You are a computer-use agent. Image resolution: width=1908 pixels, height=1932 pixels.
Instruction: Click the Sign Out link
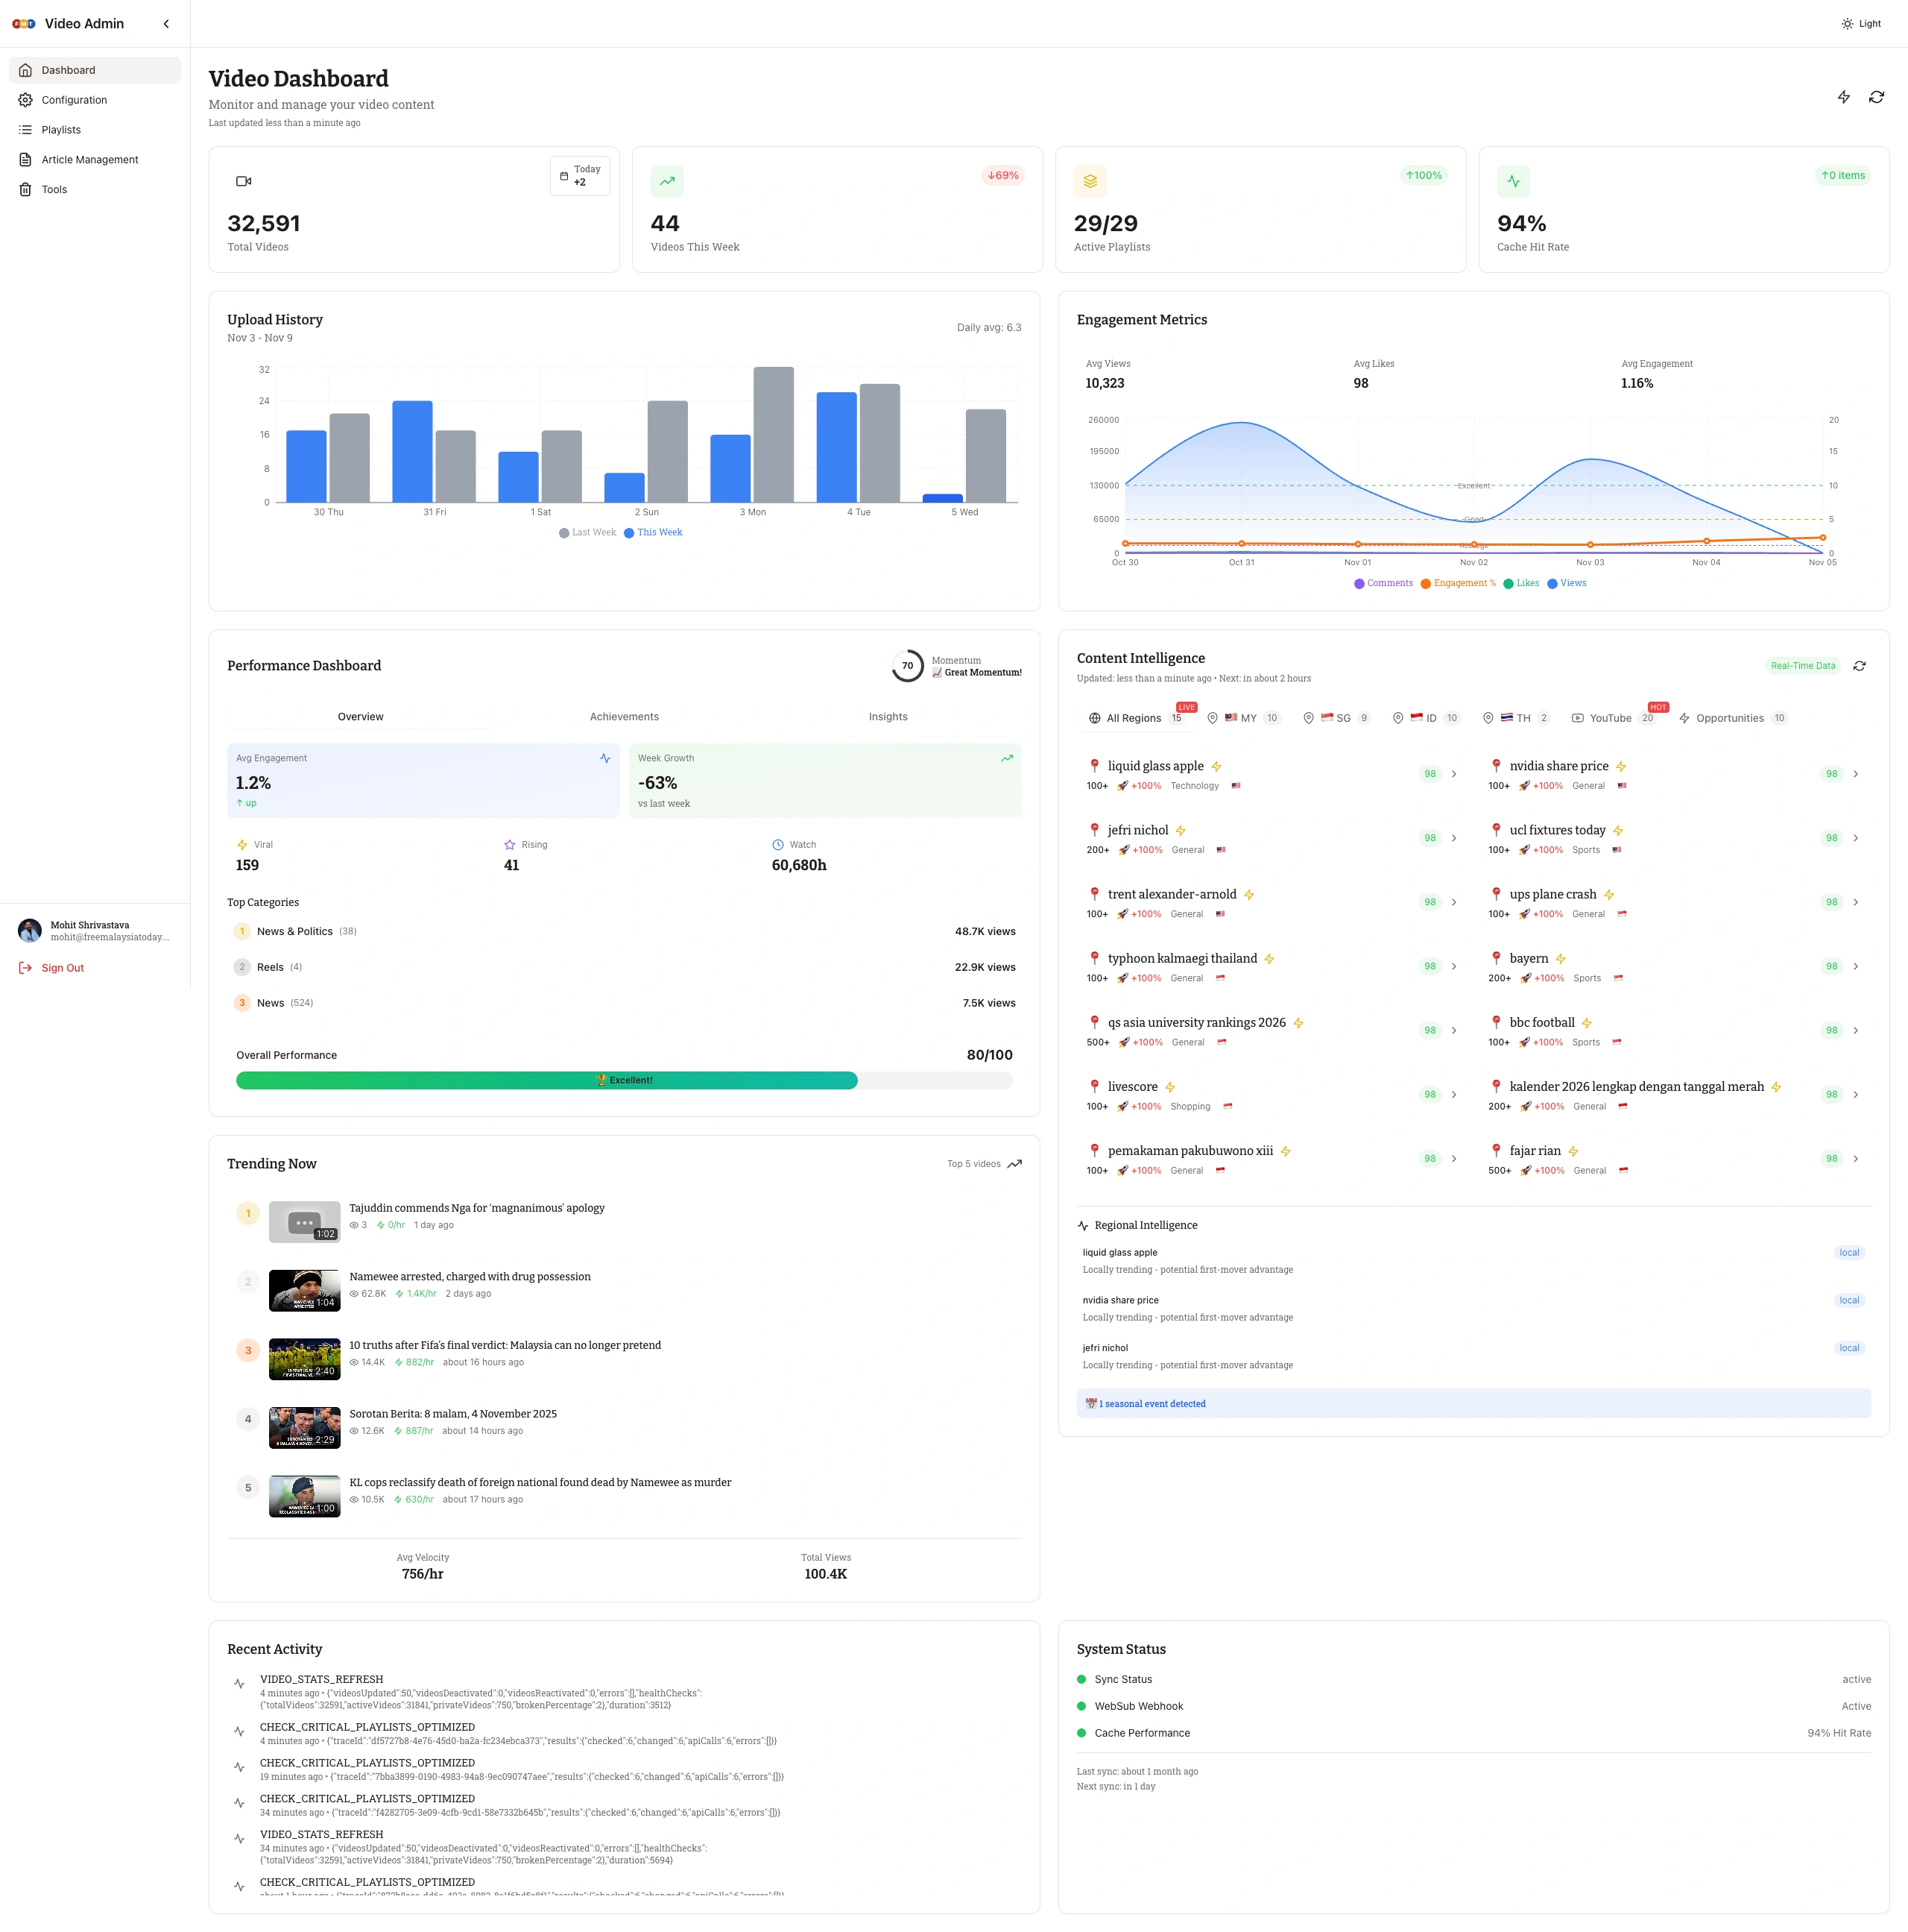coord(62,968)
